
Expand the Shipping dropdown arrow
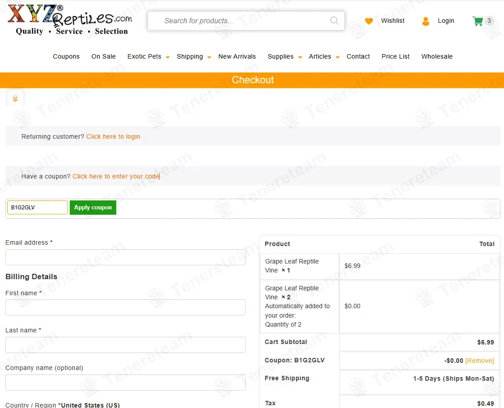(209, 57)
